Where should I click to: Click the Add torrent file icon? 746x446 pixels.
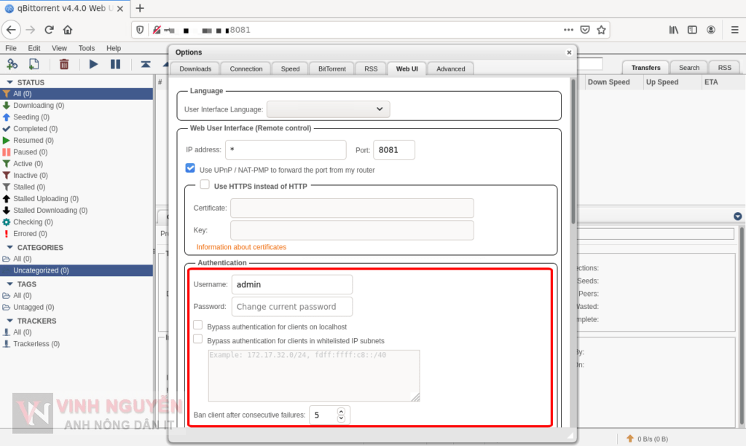[x=34, y=64]
